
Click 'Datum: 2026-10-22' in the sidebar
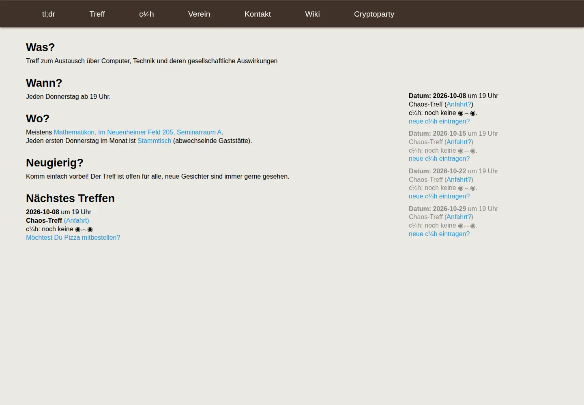(x=437, y=171)
